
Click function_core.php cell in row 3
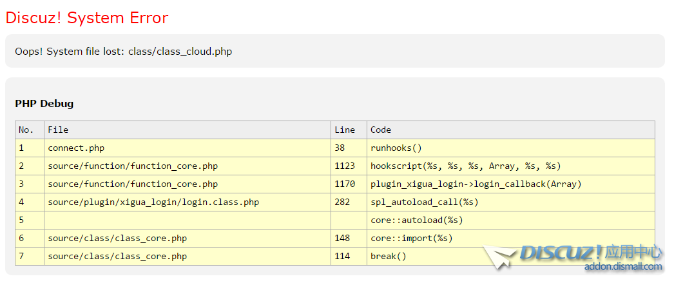point(188,184)
